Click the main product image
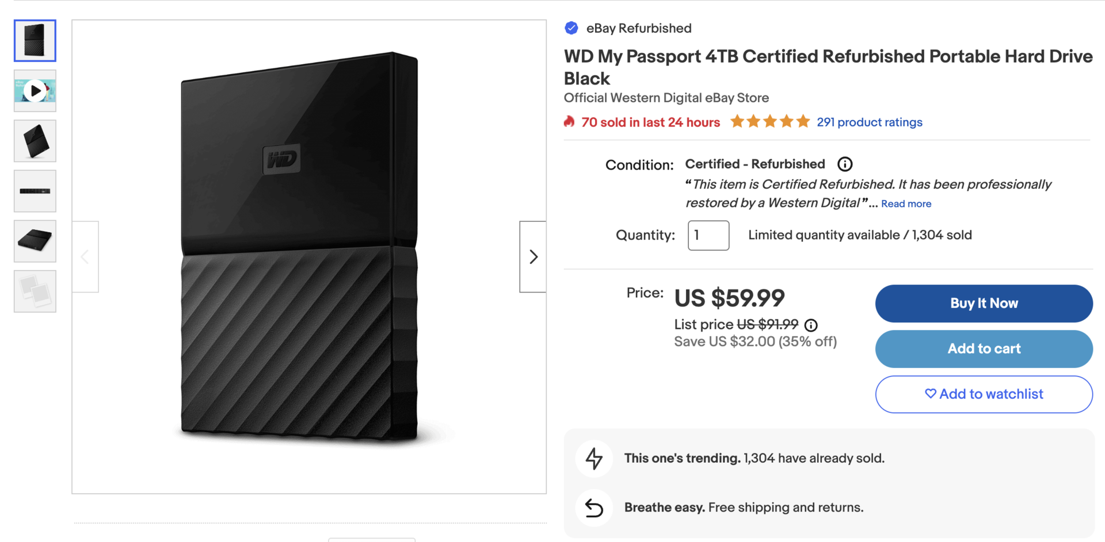The image size is (1105, 542). (x=309, y=256)
